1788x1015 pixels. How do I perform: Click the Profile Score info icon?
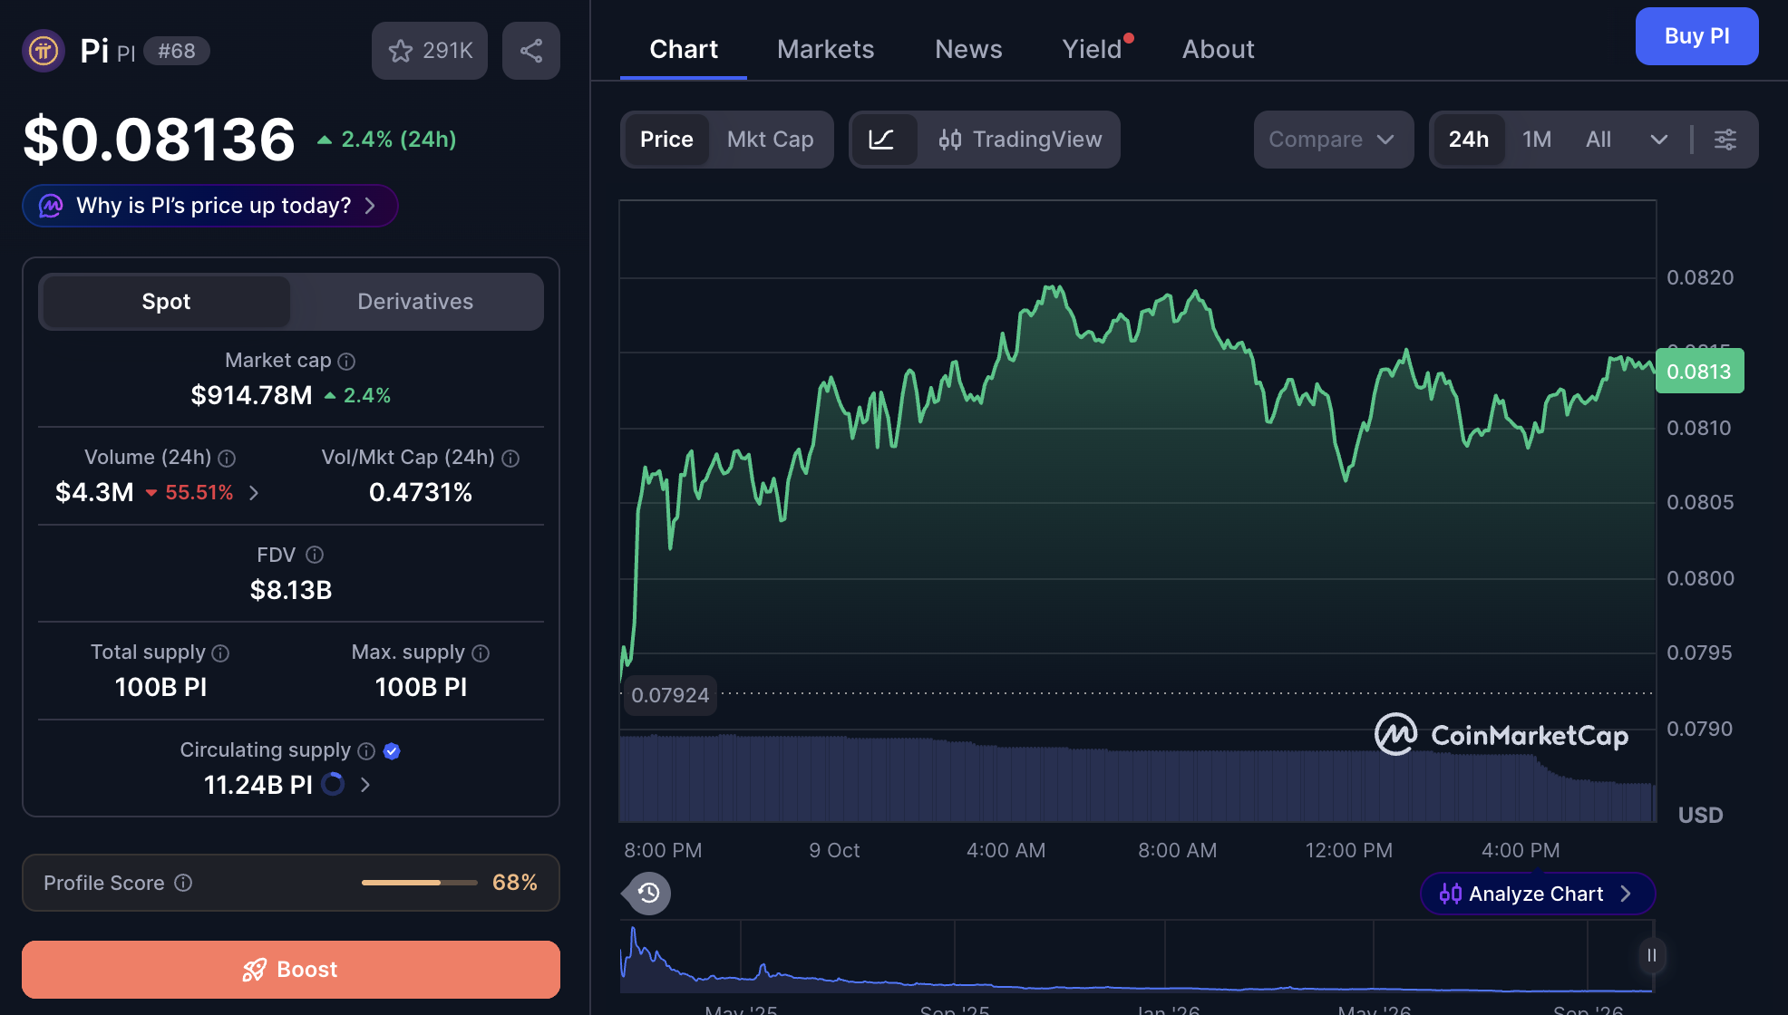click(183, 883)
